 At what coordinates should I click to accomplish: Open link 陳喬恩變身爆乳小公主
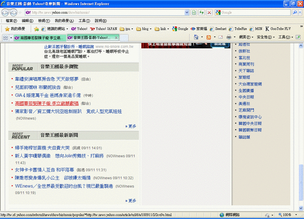click(53, 178)
